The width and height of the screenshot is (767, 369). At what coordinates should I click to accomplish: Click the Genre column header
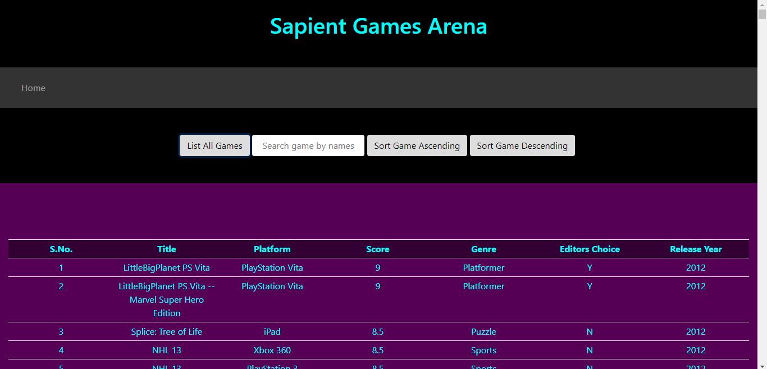483,249
